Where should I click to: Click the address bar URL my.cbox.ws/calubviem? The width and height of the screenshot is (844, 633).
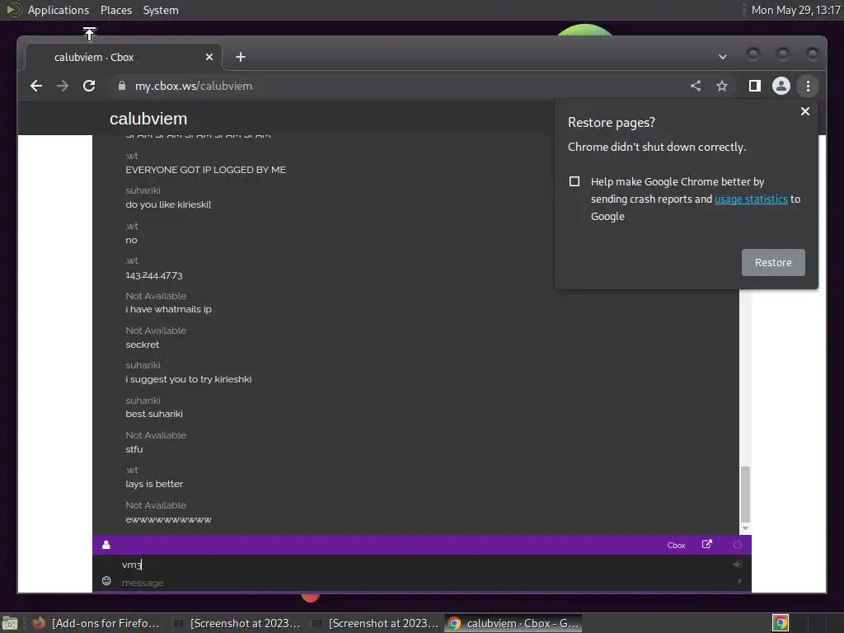tap(193, 86)
